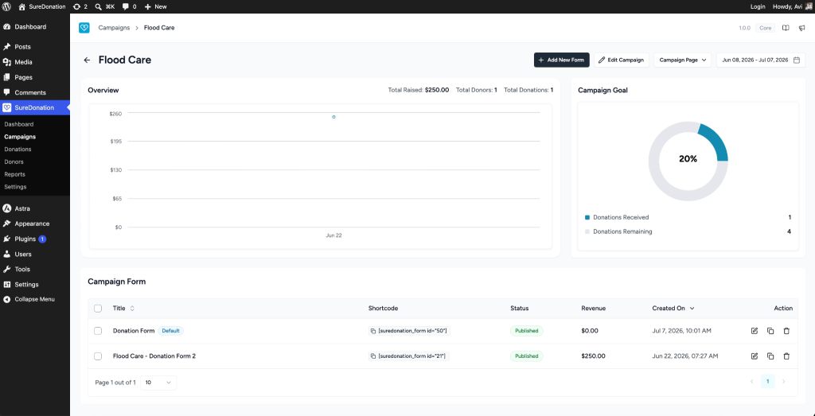Check the Donation Form row checkbox

[x=98, y=331]
